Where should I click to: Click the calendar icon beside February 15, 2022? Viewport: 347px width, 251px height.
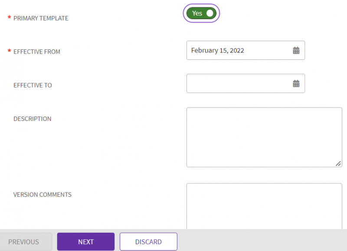(296, 50)
